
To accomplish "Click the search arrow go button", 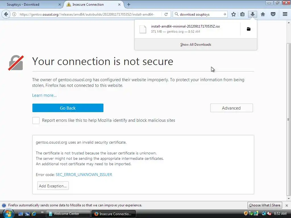I will 225,14.
